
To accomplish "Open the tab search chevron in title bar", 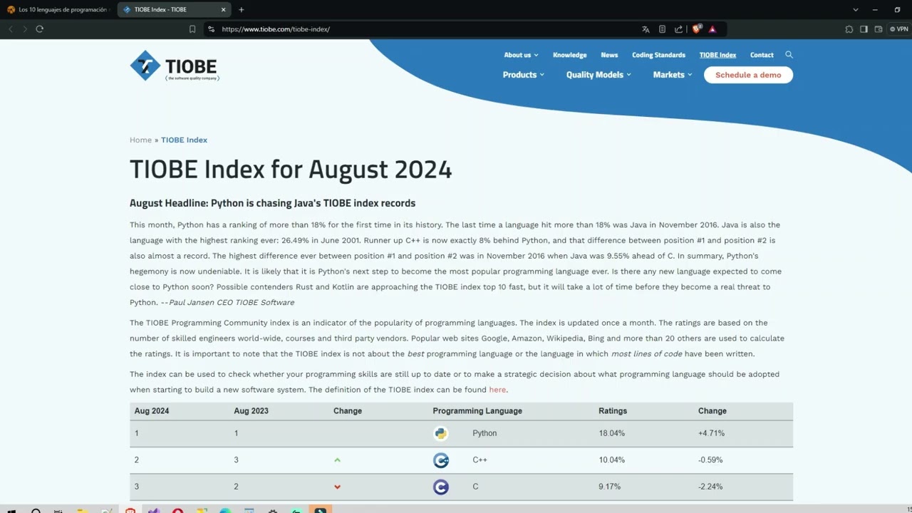I will coord(856,10).
